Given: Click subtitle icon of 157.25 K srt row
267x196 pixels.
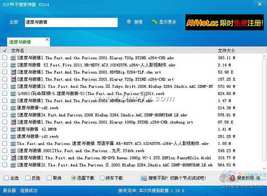Looking at the screenshot, I should pos(13,79).
